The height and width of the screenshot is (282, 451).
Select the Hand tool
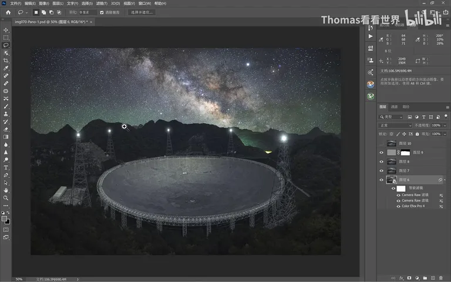(6, 190)
